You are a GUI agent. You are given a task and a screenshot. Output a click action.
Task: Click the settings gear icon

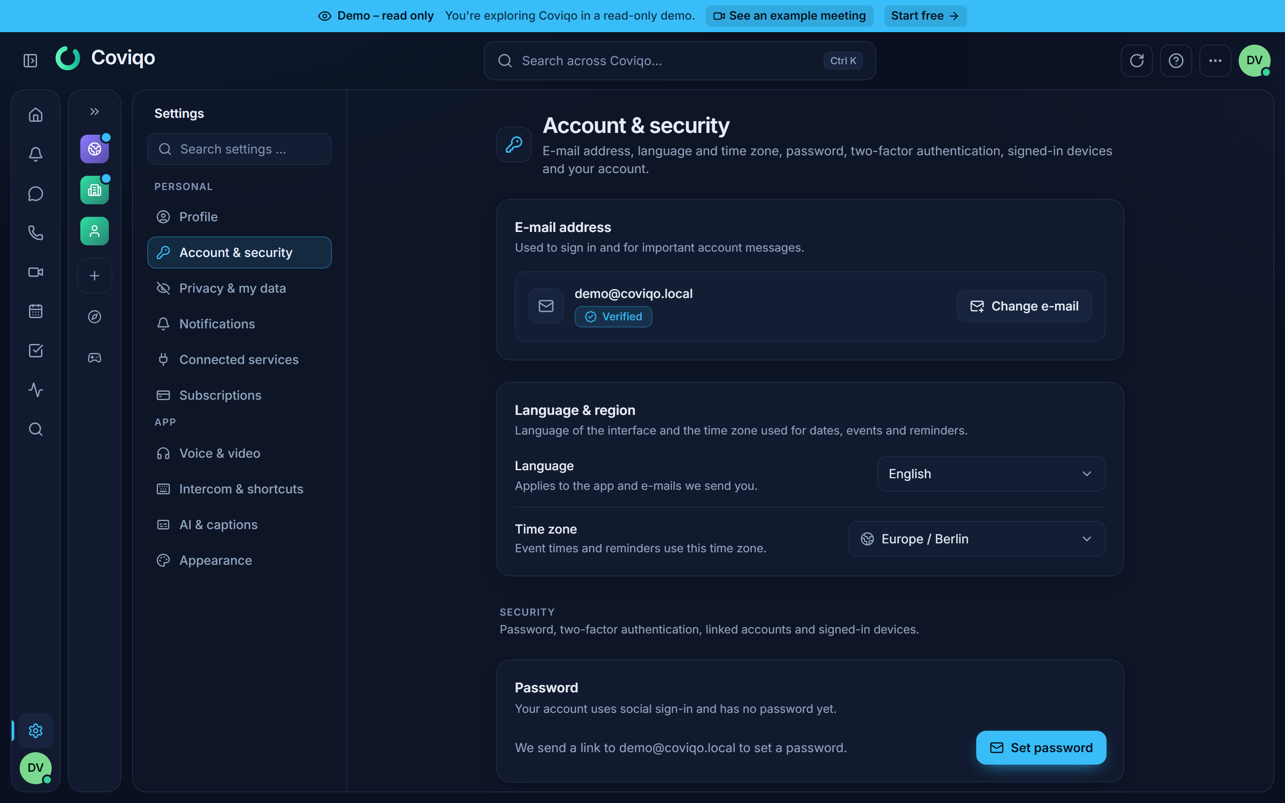36,731
